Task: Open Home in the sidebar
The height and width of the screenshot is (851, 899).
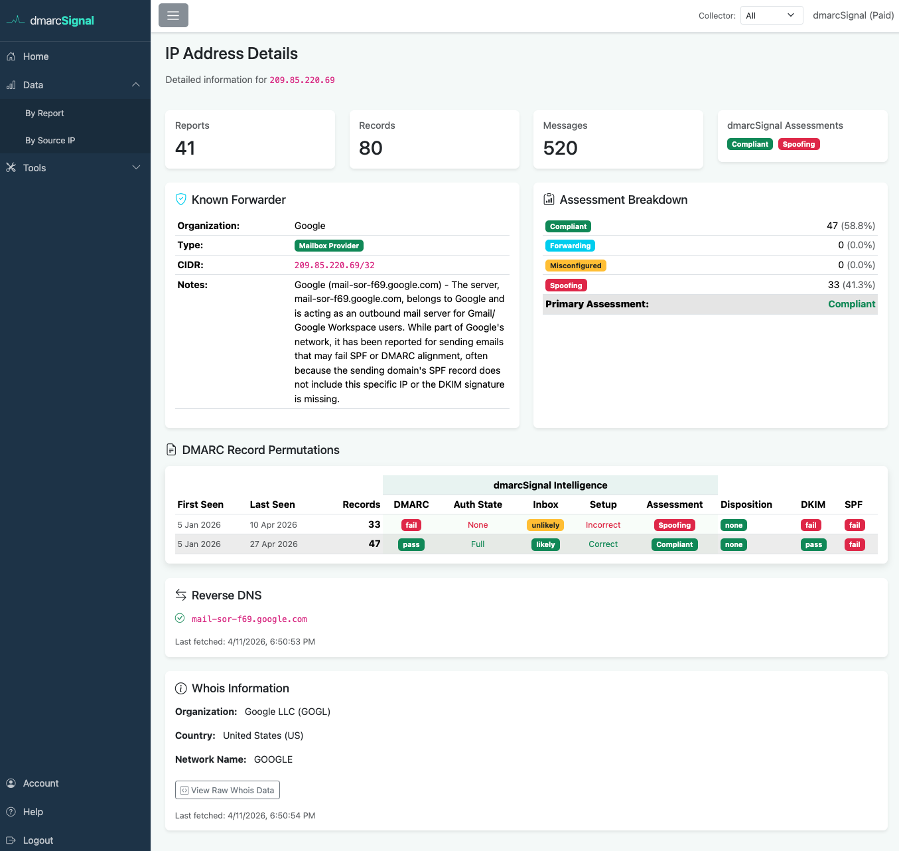Action: click(x=75, y=56)
